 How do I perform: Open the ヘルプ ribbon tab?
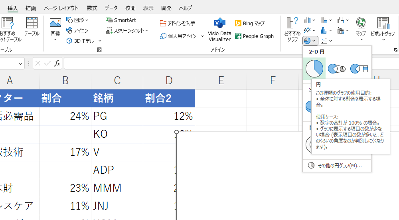185,8
